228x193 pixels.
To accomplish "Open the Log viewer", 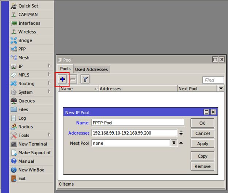I will pos(31,118).
